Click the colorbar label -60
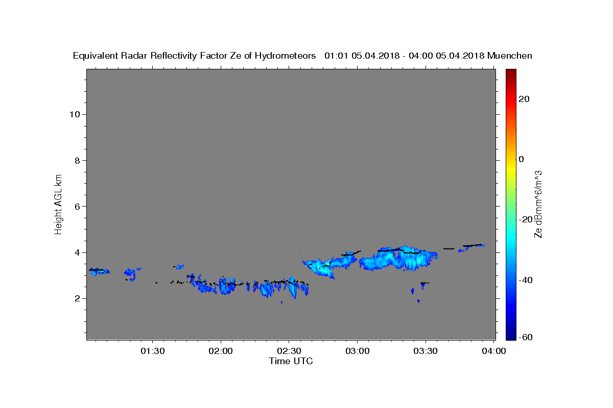Image resolution: width=613 pixels, height=408 pixels. [x=525, y=337]
